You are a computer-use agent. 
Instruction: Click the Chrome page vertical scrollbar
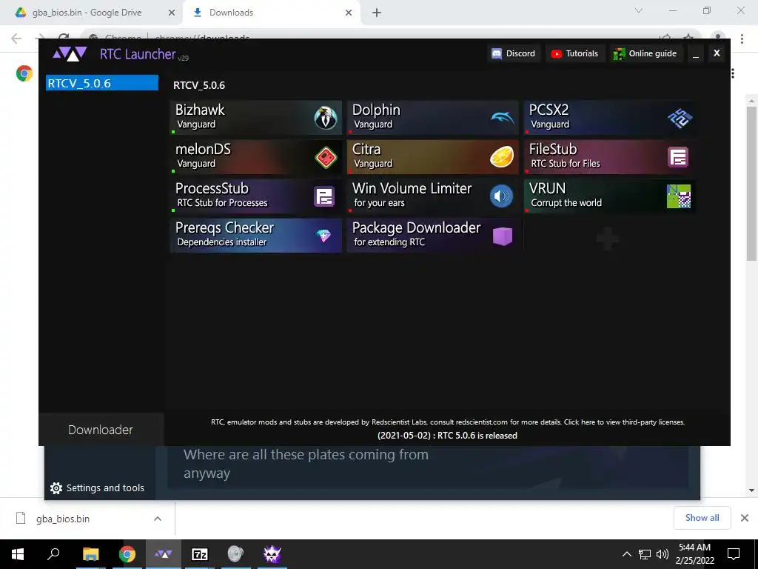751,184
